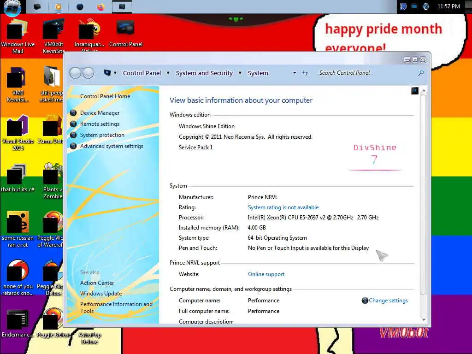Open Advanced system settings
The width and height of the screenshot is (472, 354).
pos(112,146)
